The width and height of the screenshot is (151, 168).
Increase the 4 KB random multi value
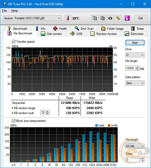[47, 111]
